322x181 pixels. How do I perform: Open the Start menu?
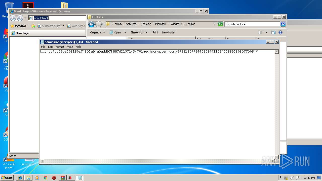7,178
